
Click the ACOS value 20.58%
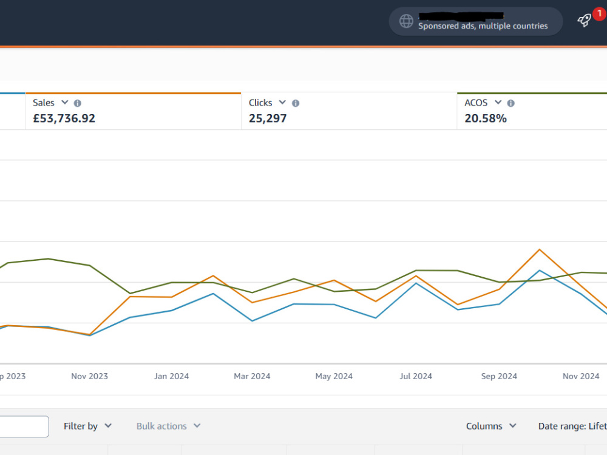click(x=486, y=118)
